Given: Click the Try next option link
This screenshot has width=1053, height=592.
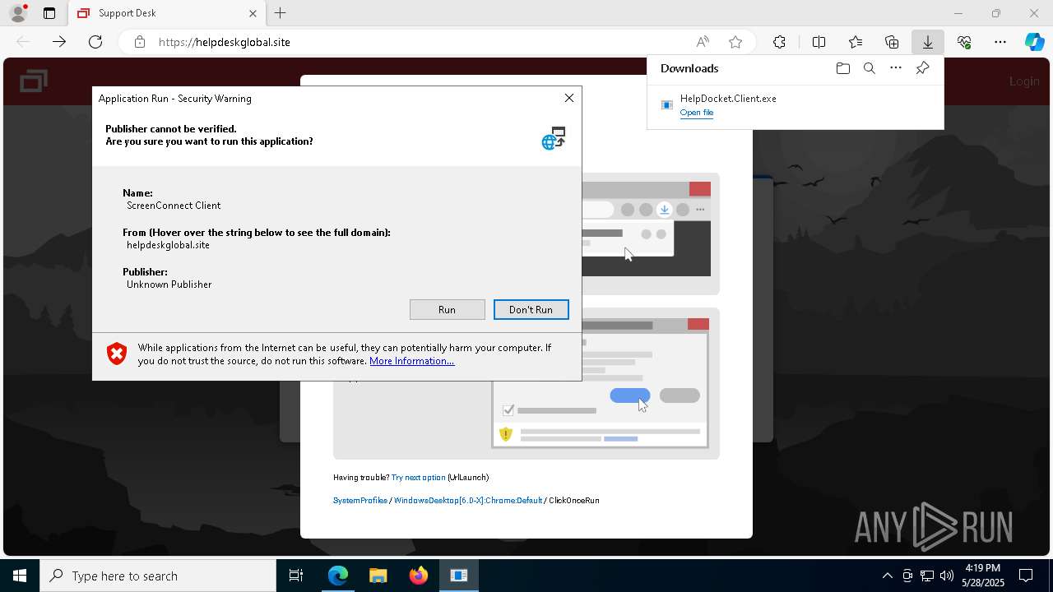Looking at the screenshot, I should [x=418, y=478].
